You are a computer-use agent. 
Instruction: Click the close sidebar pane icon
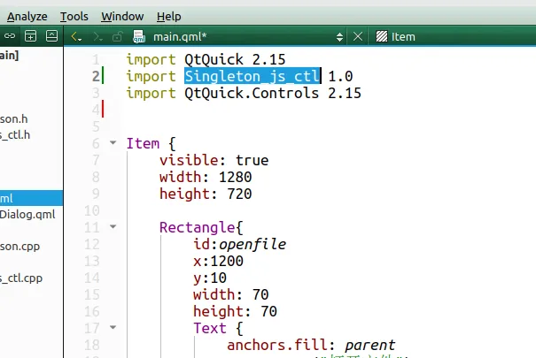(51, 35)
